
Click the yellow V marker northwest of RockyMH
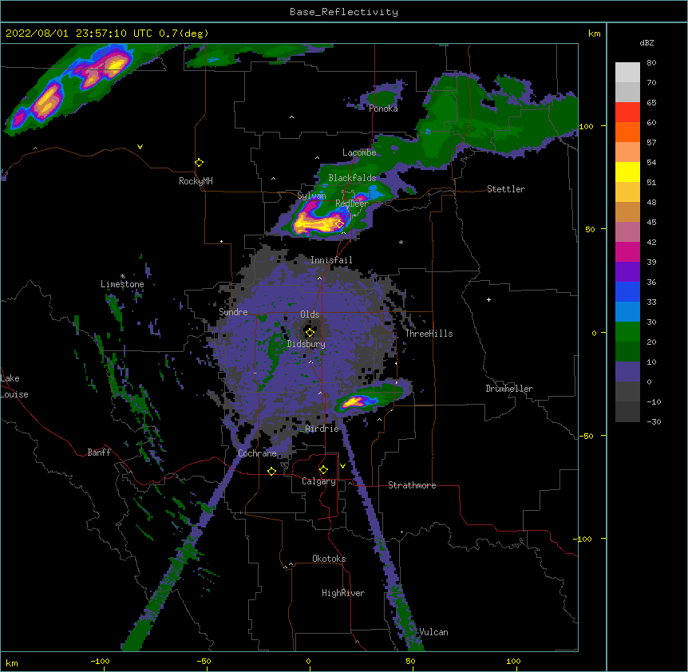[x=140, y=147]
